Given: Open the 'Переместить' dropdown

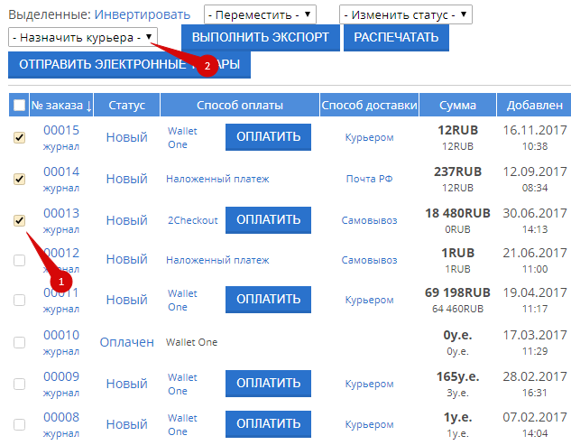Looking at the screenshot, I should (x=261, y=14).
